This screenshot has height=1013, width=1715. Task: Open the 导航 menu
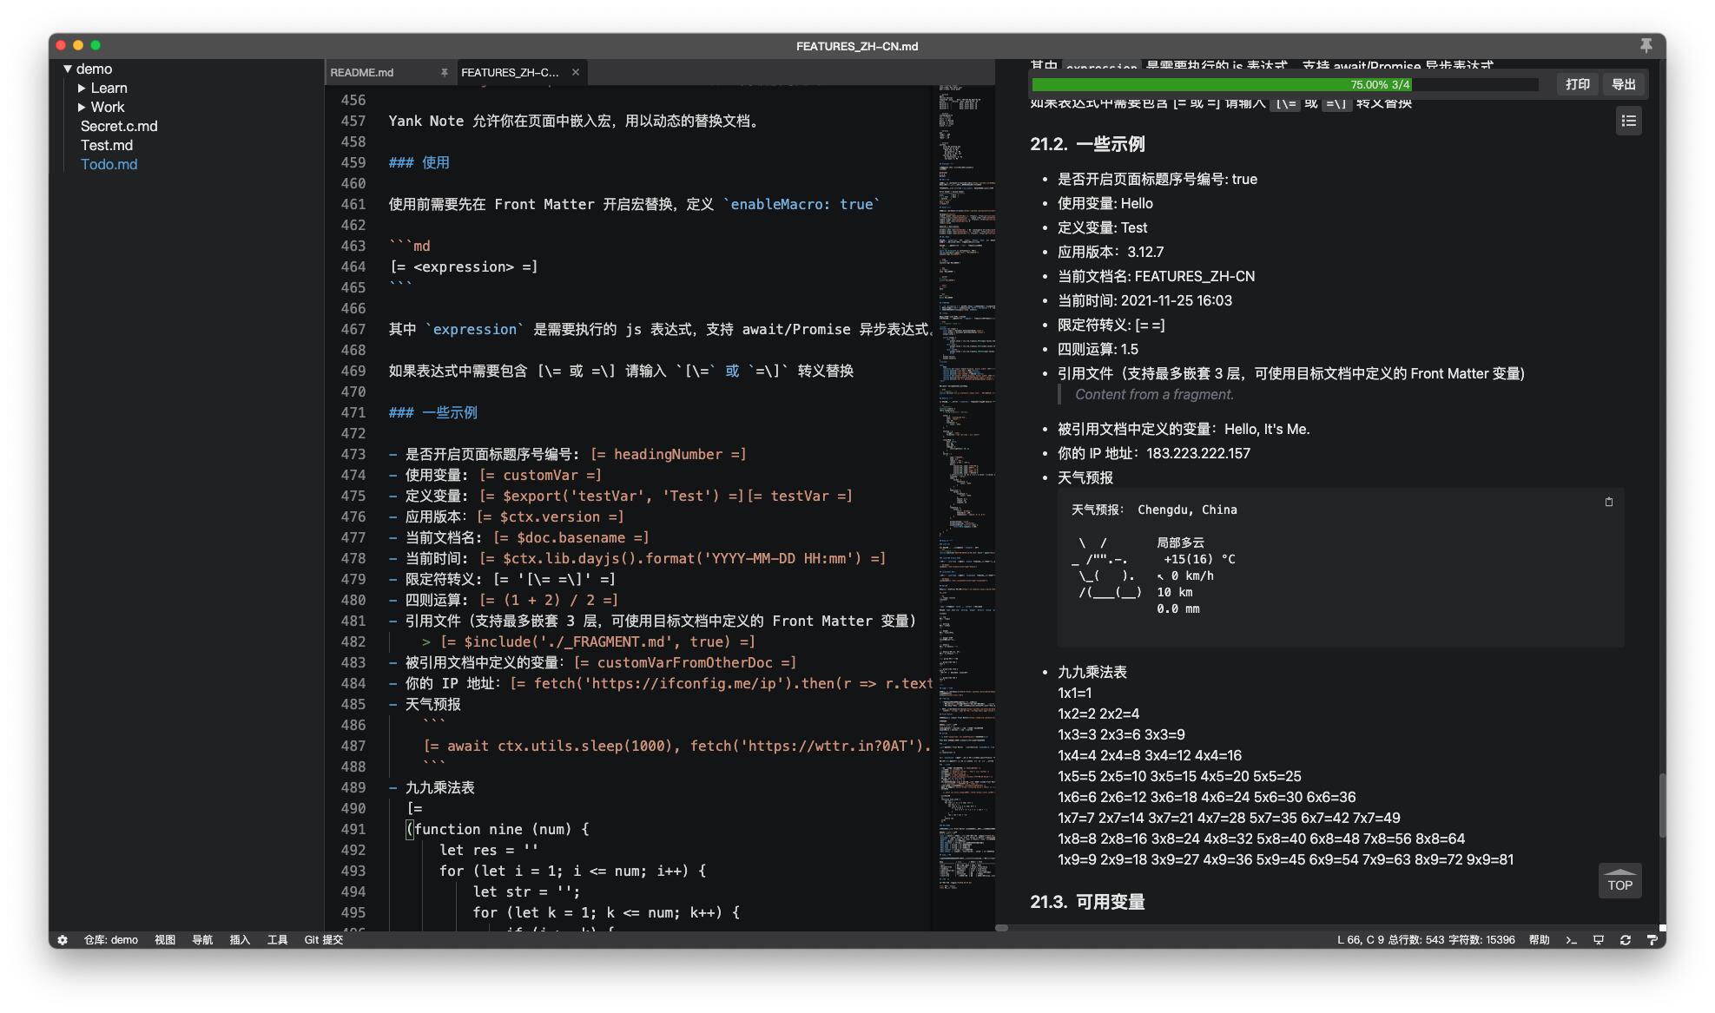[202, 939]
